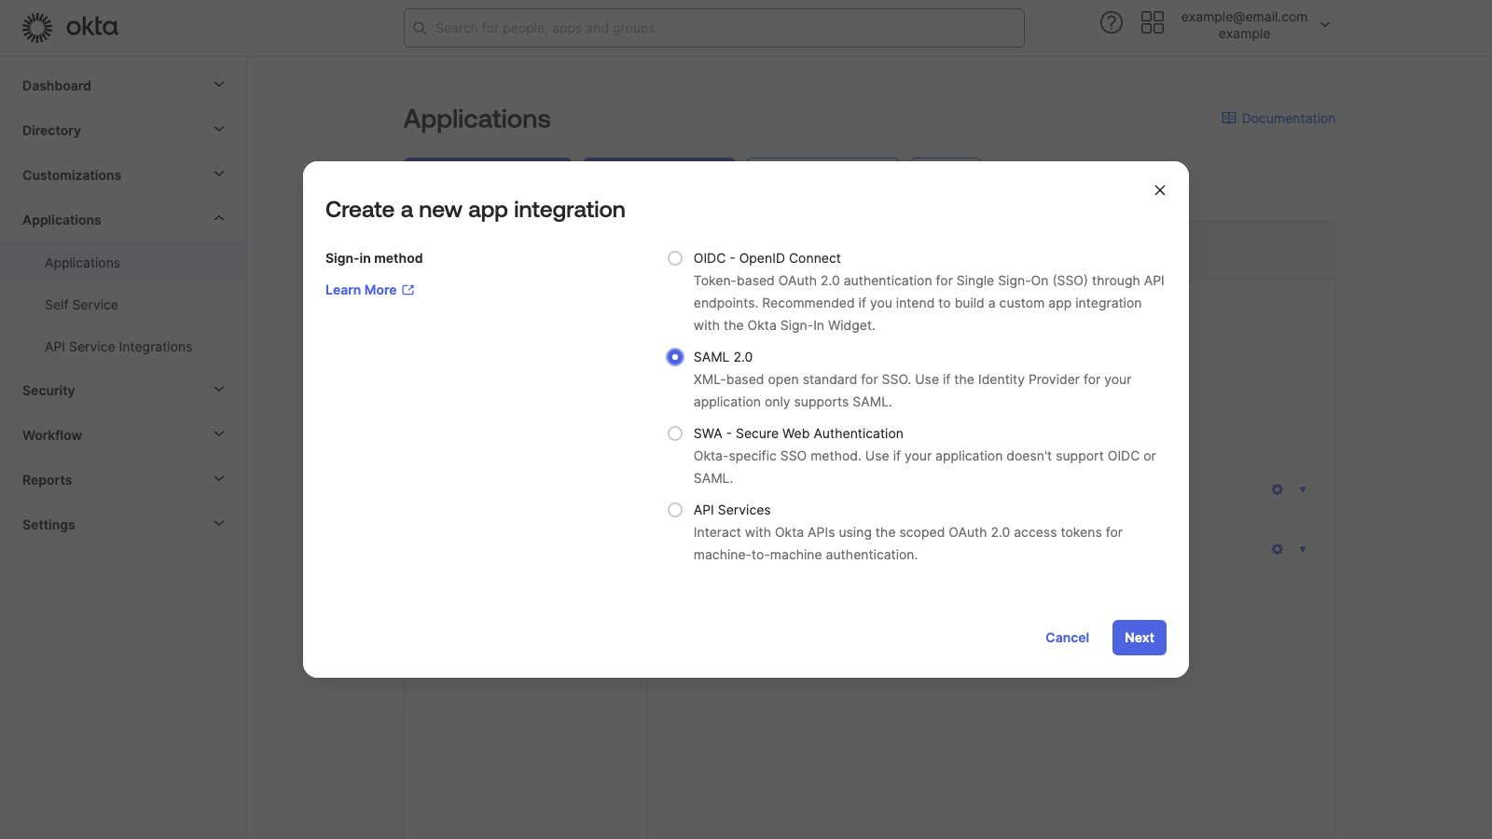Open the Documentation icon link
This screenshot has height=839, width=1492.
tap(1228, 118)
